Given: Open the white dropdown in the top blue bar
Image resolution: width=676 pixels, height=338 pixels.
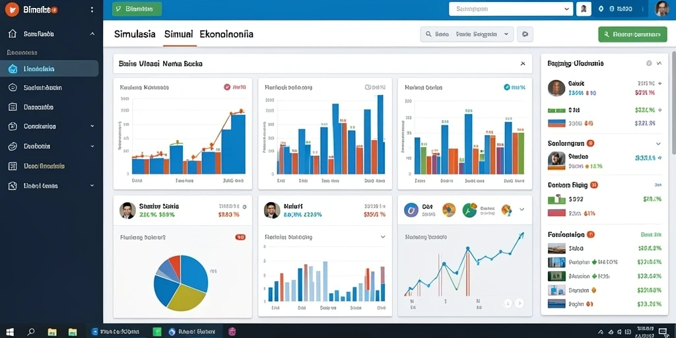Looking at the screenshot, I should point(511,9).
